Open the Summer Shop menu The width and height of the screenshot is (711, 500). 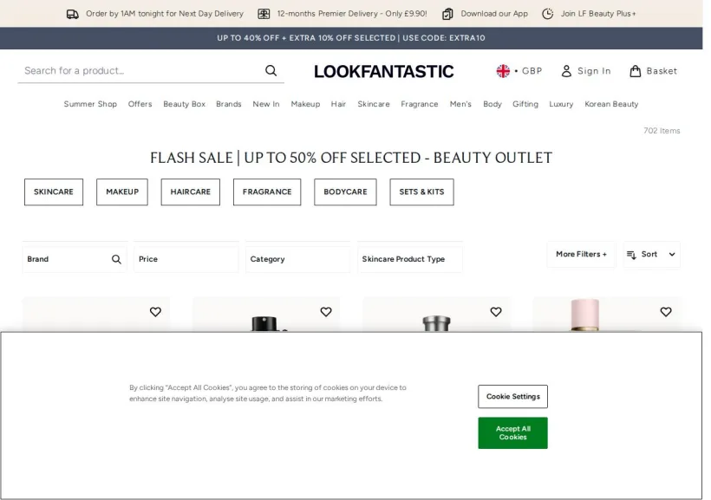click(90, 104)
